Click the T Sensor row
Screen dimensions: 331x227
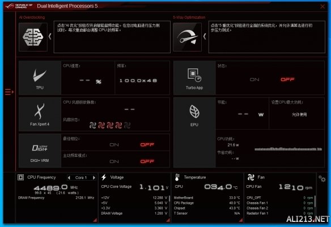207,213
